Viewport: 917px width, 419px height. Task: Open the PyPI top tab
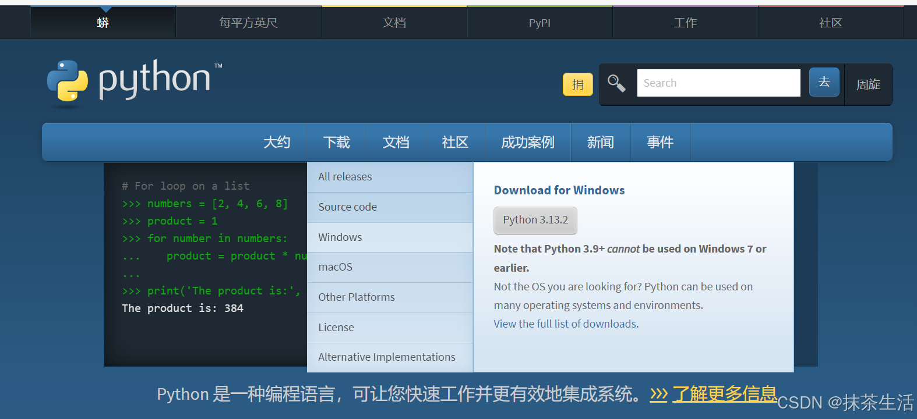[x=540, y=23]
